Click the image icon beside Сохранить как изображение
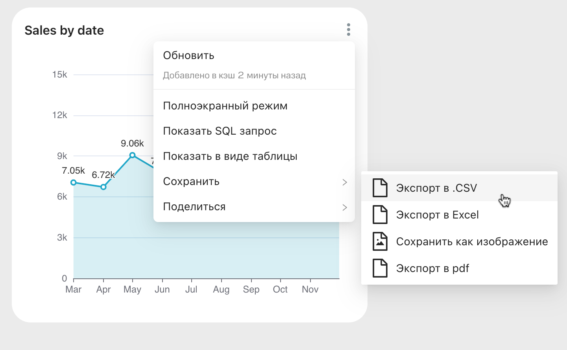Viewport: 567px width, 350px height. (380, 241)
